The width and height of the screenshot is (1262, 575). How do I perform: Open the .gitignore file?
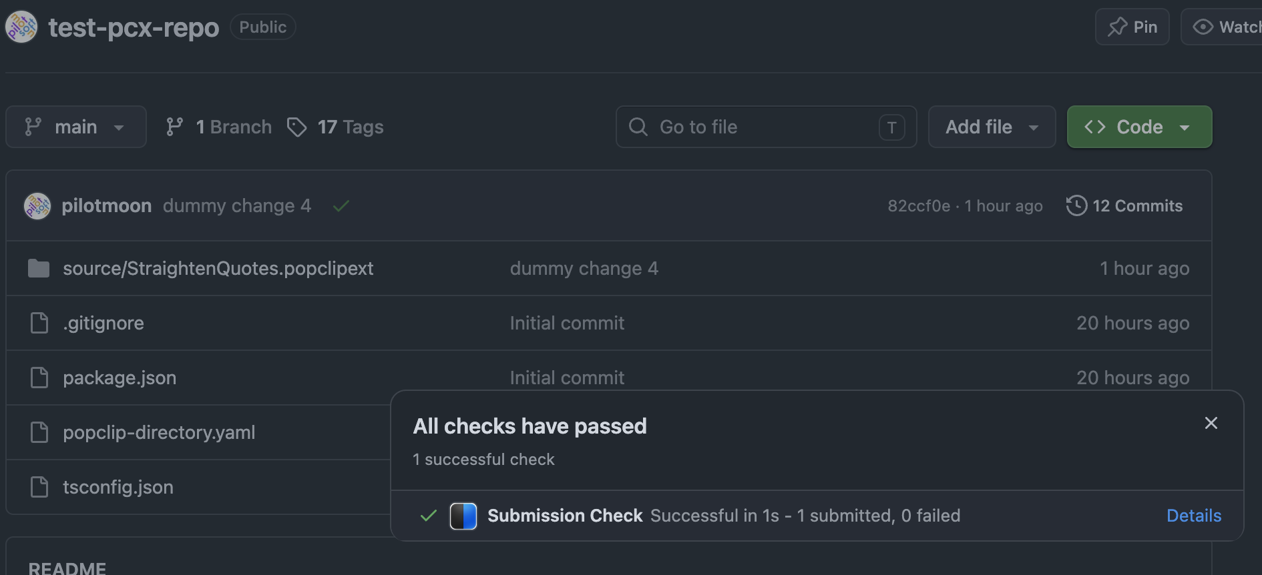coord(103,323)
